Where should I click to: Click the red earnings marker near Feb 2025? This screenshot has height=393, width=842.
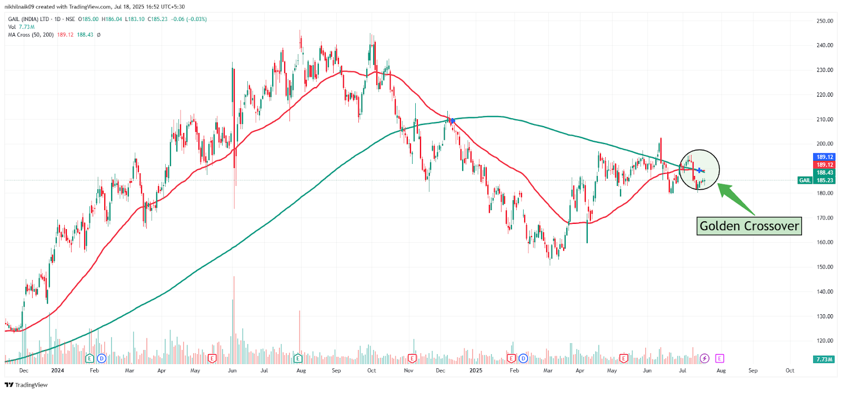pos(510,358)
